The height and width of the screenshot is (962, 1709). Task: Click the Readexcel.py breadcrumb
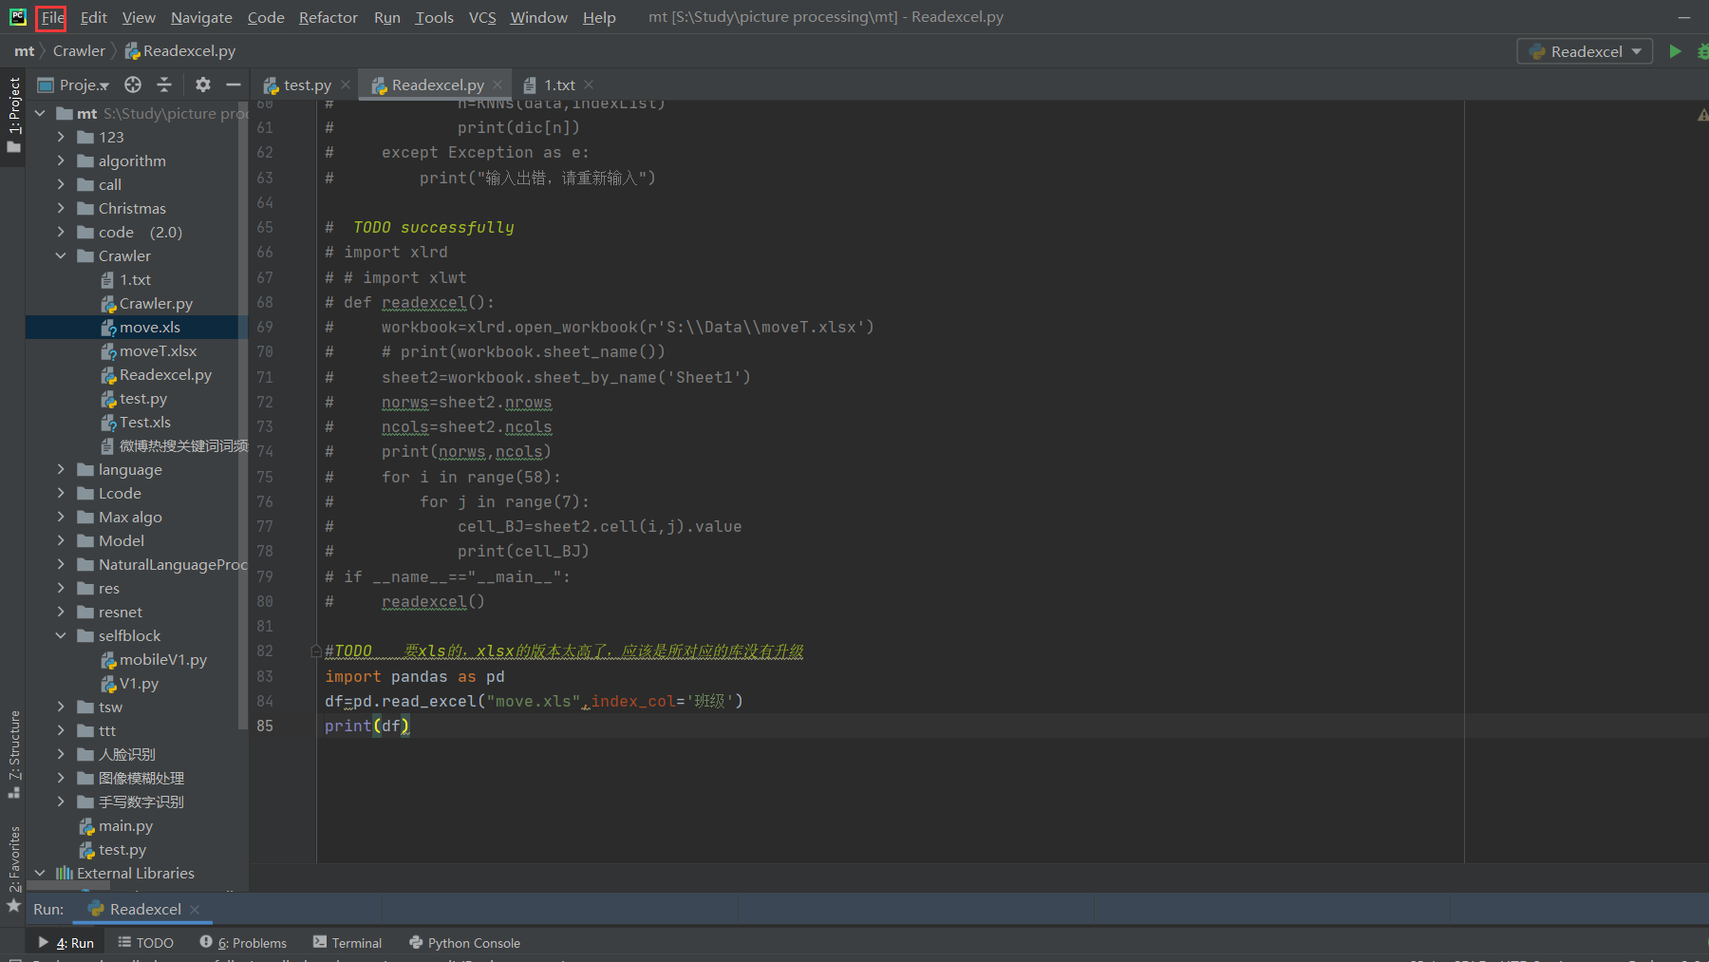180,51
